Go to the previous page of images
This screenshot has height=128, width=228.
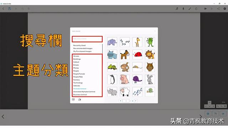coord(120,101)
